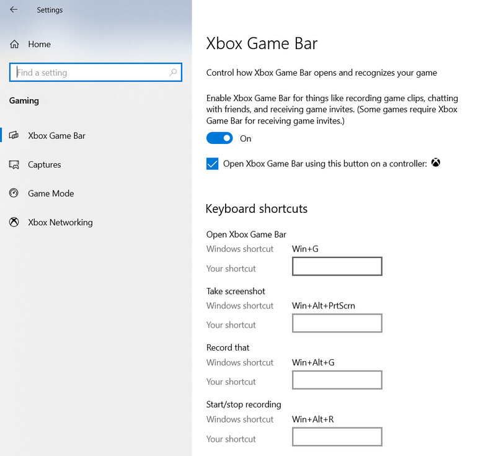The width and height of the screenshot is (496, 456).
Task: Click the Game Mode gauge icon
Action: [x=14, y=193]
